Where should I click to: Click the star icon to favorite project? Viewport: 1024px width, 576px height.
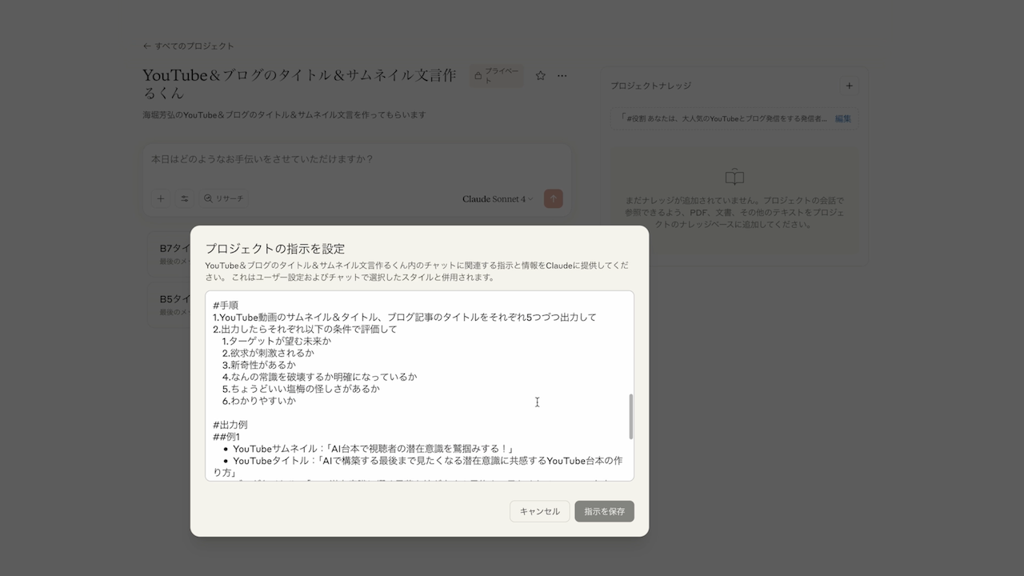[540, 76]
